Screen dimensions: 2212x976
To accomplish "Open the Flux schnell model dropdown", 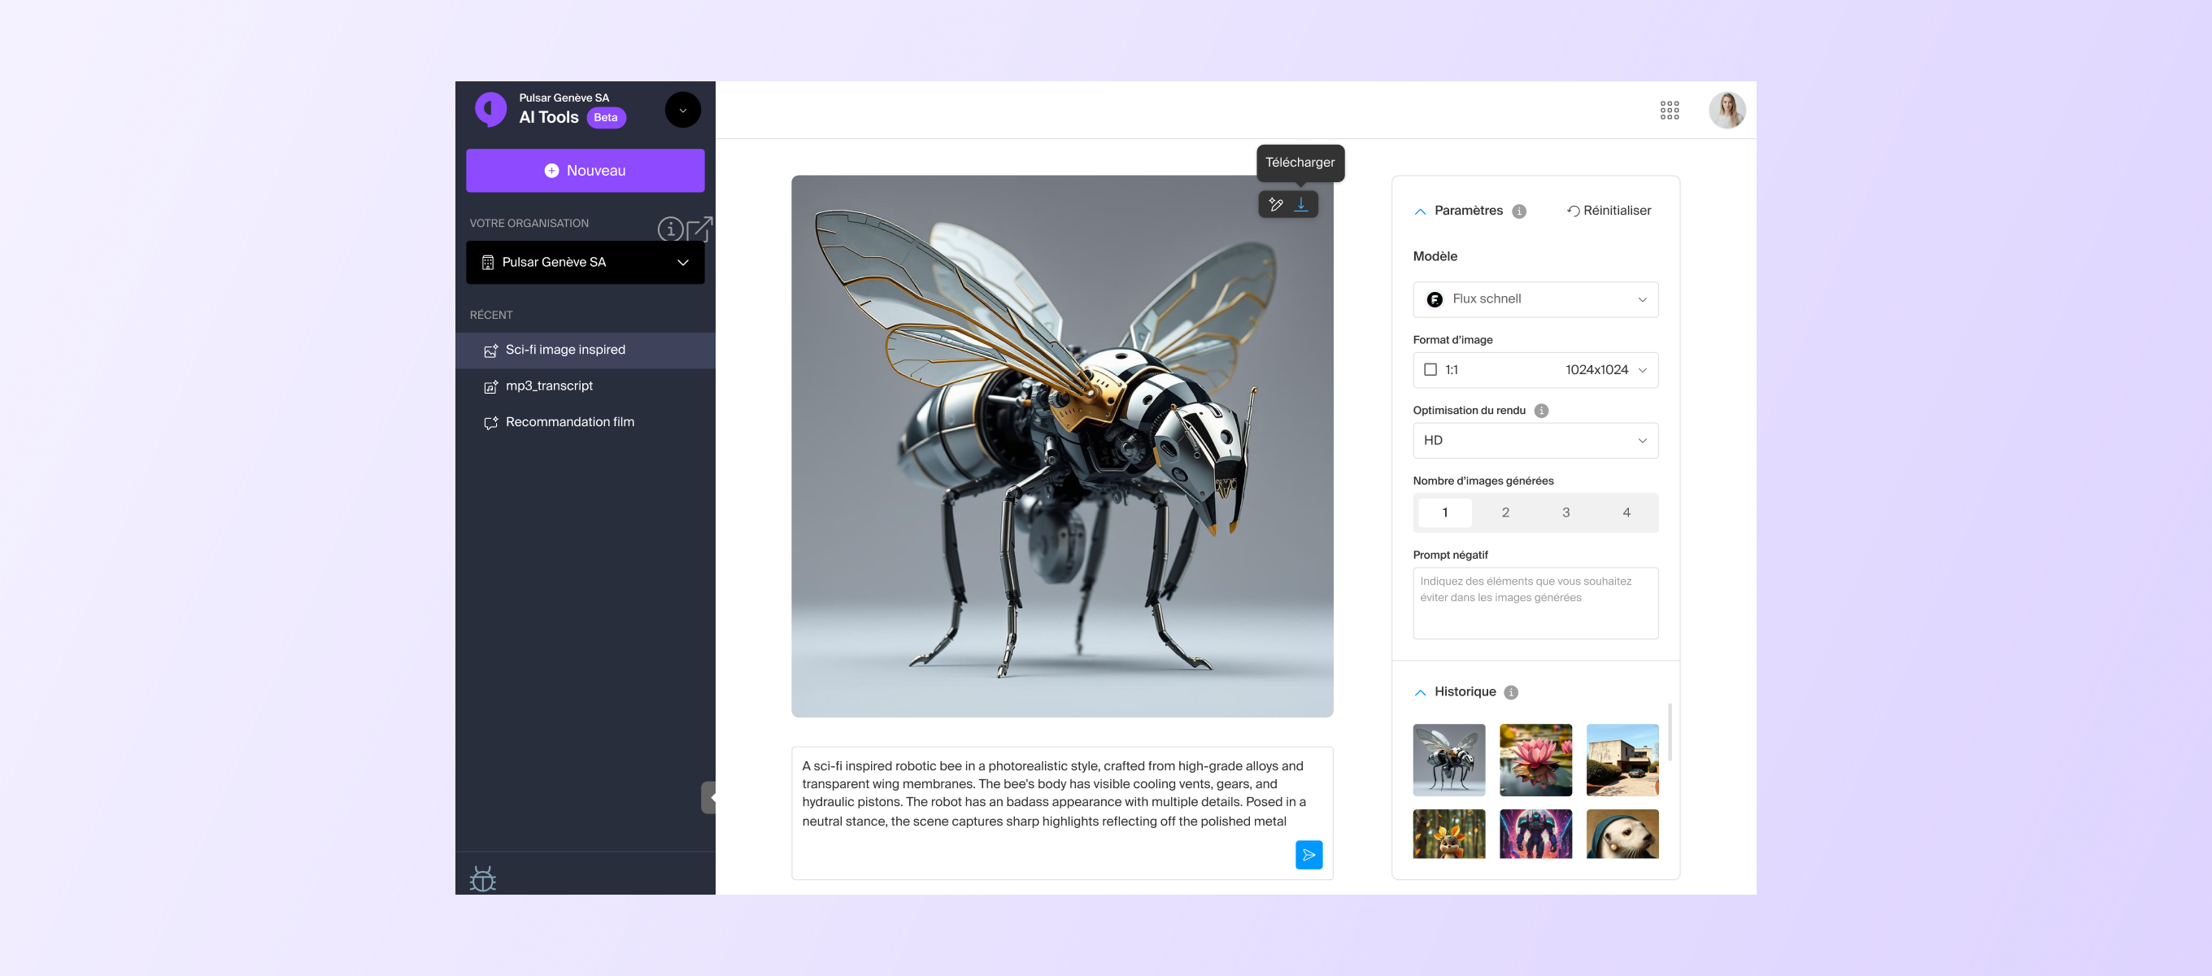I will (1535, 299).
